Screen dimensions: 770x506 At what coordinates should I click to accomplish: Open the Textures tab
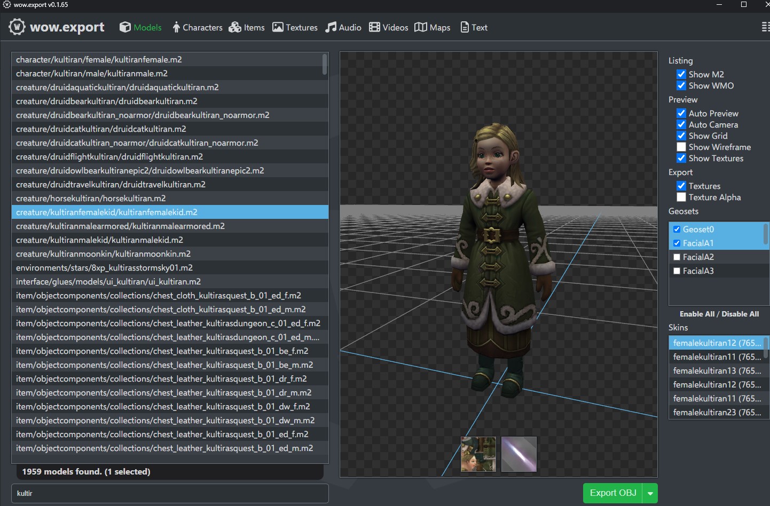click(295, 27)
